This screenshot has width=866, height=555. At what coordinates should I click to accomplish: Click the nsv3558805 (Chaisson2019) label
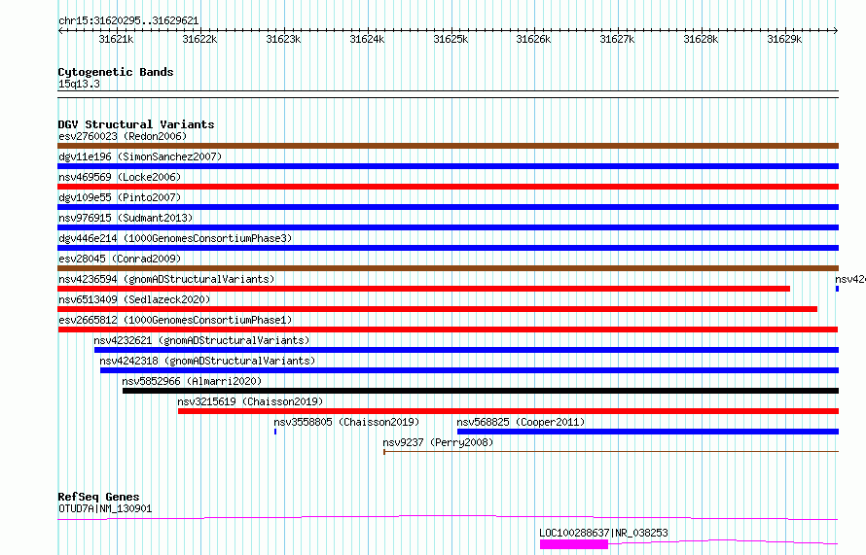click(x=346, y=422)
